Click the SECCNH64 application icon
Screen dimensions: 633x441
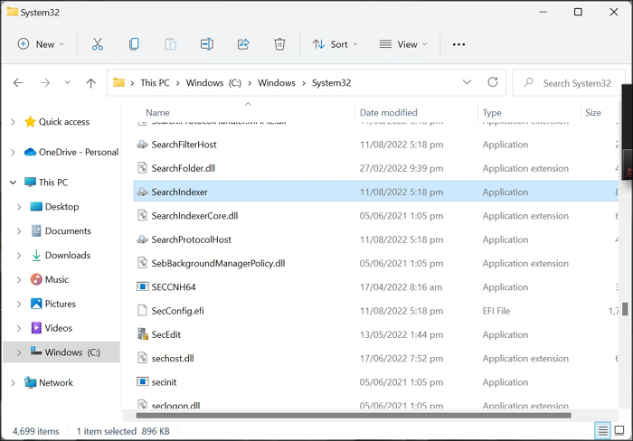(x=143, y=286)
